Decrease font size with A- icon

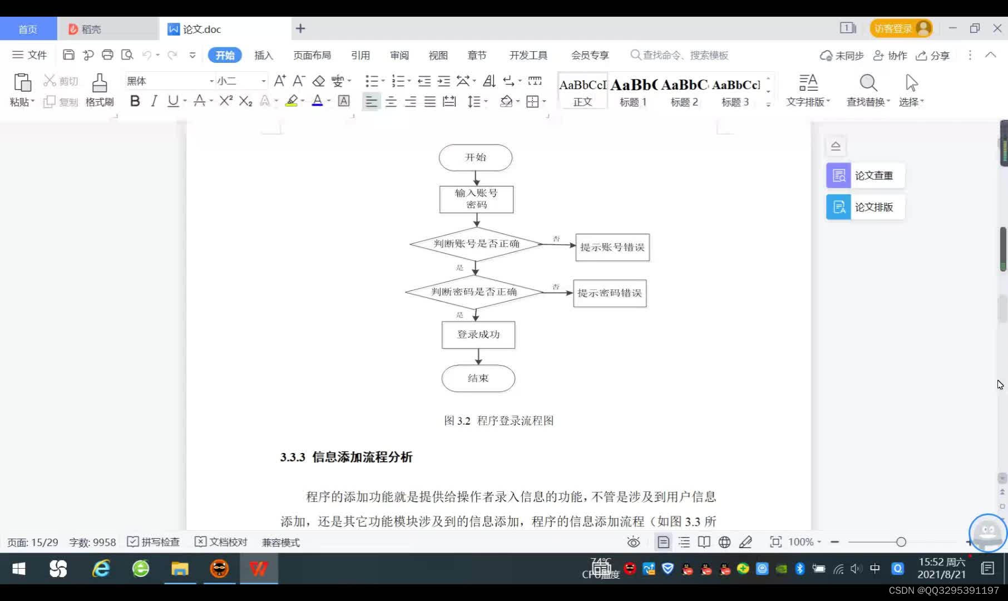(x=299, y=81)
